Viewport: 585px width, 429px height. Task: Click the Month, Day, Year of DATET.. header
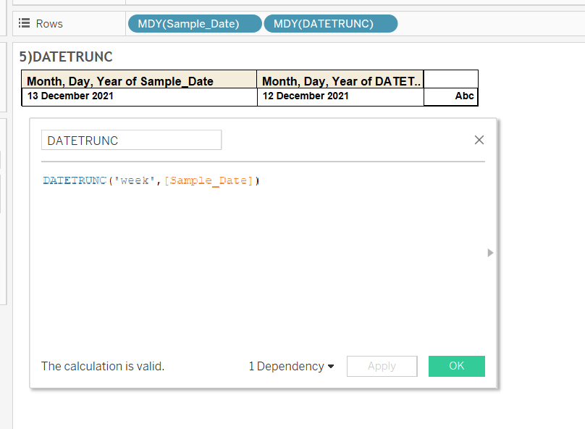click(x=340, y=80)
